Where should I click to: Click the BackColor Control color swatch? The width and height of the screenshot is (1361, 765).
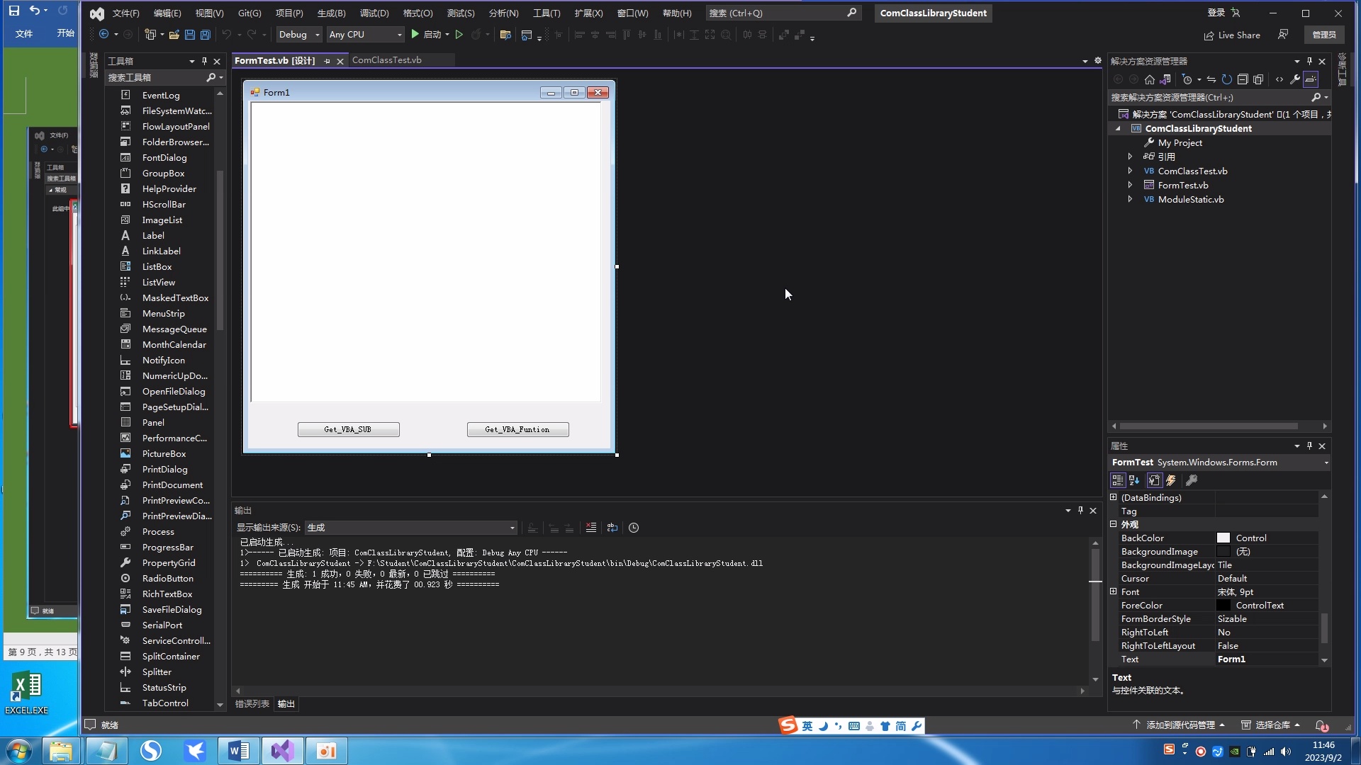click(1223, 538)
